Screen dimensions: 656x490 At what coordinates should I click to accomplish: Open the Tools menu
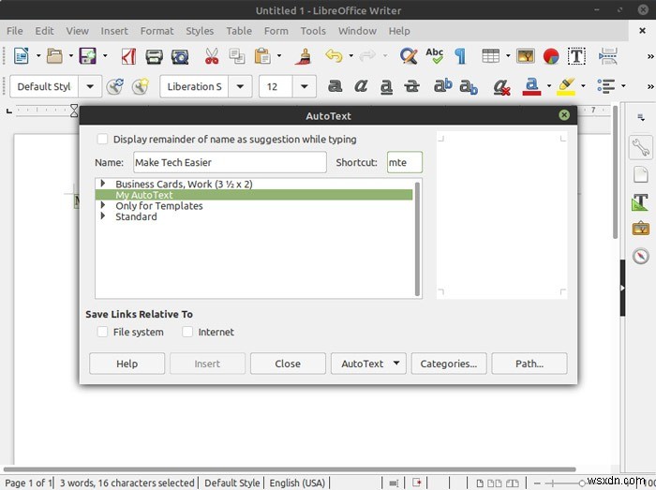313,31
